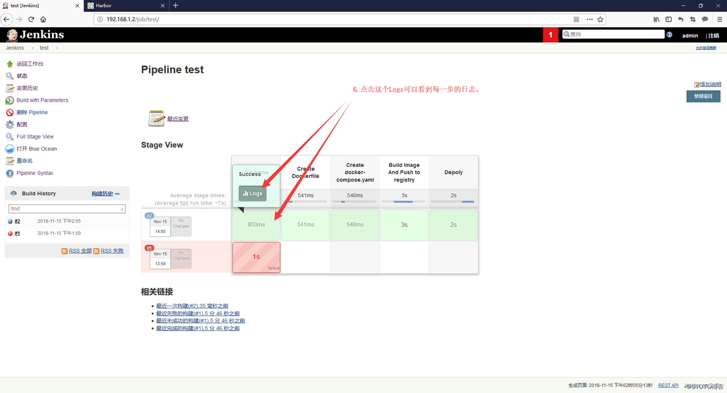Switch to the Harbor browser tab
Screen dimensions: 727x393
point(126,6)
